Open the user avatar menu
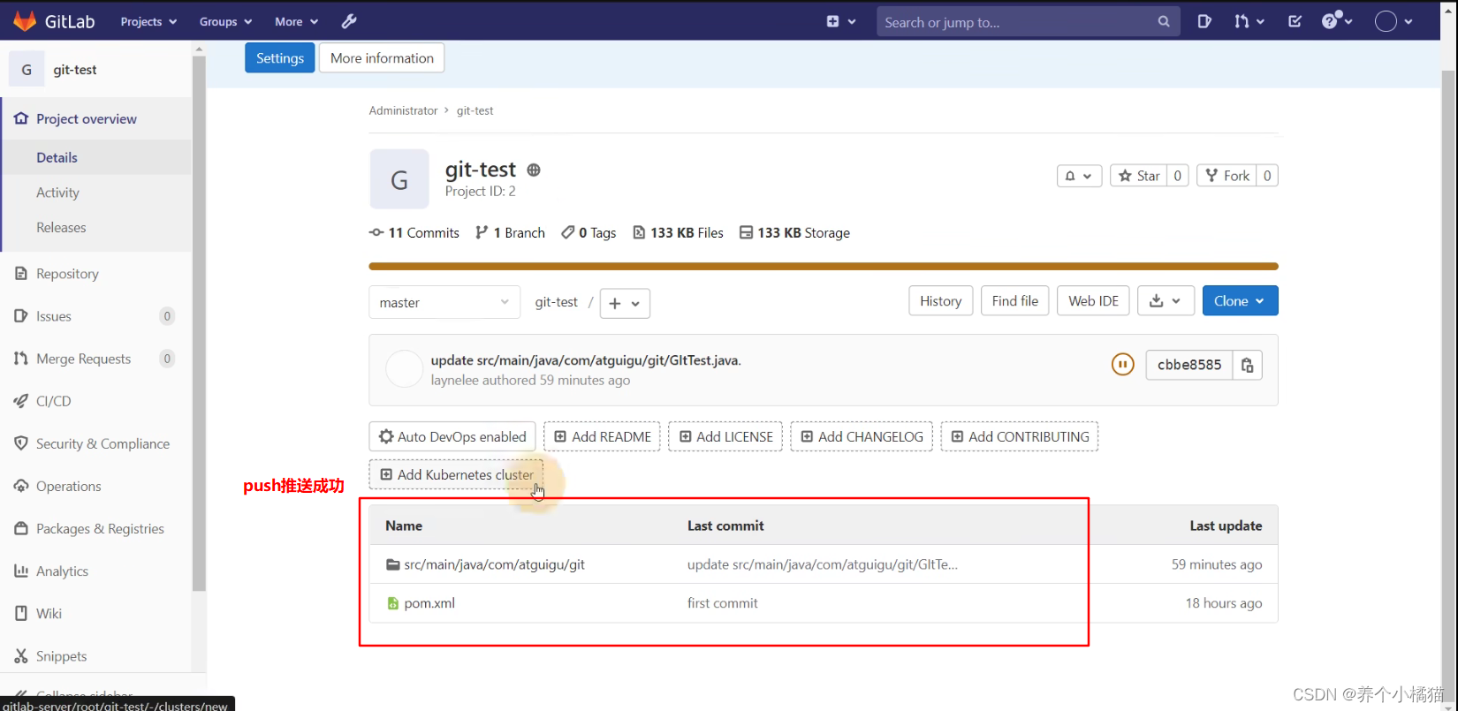This screenshot has width=1458, height=711. 1393,21
